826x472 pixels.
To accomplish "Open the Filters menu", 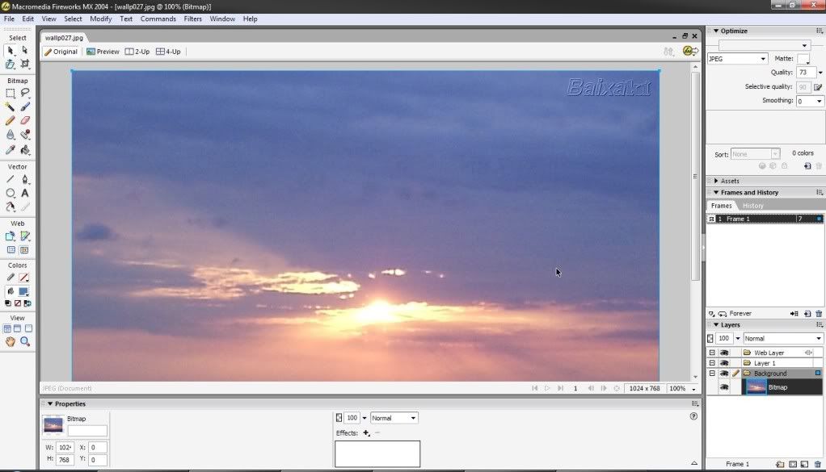I will [192, 19].
